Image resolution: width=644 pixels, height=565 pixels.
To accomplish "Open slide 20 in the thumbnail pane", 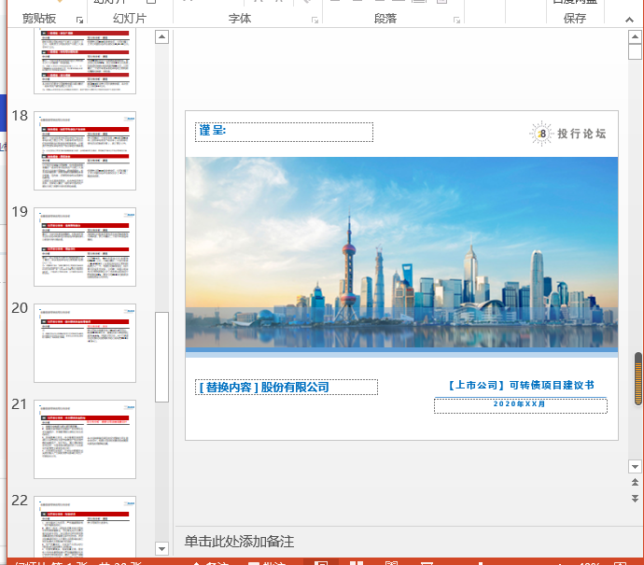I will point(85,343).
